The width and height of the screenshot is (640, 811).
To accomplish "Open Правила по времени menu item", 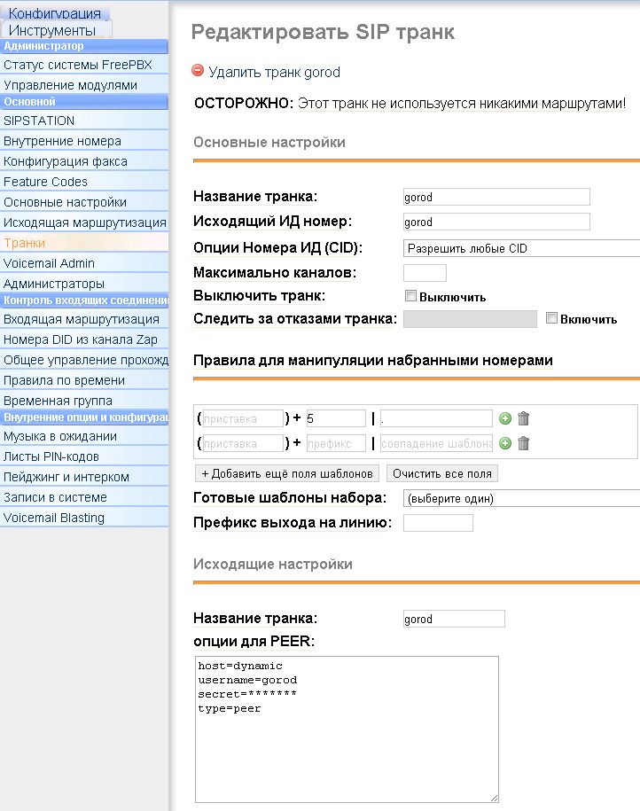I will tap(84, 380).
